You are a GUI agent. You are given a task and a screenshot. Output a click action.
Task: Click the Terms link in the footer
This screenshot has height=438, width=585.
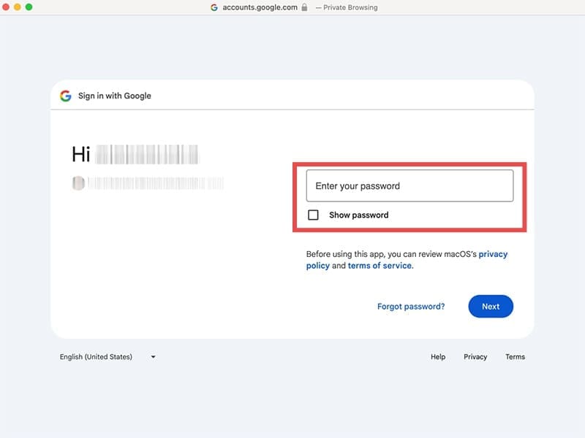[x=516, y=357]
